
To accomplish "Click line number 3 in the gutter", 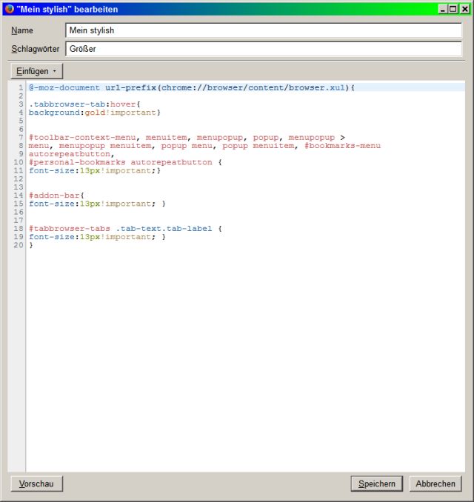I will (21, 104).
